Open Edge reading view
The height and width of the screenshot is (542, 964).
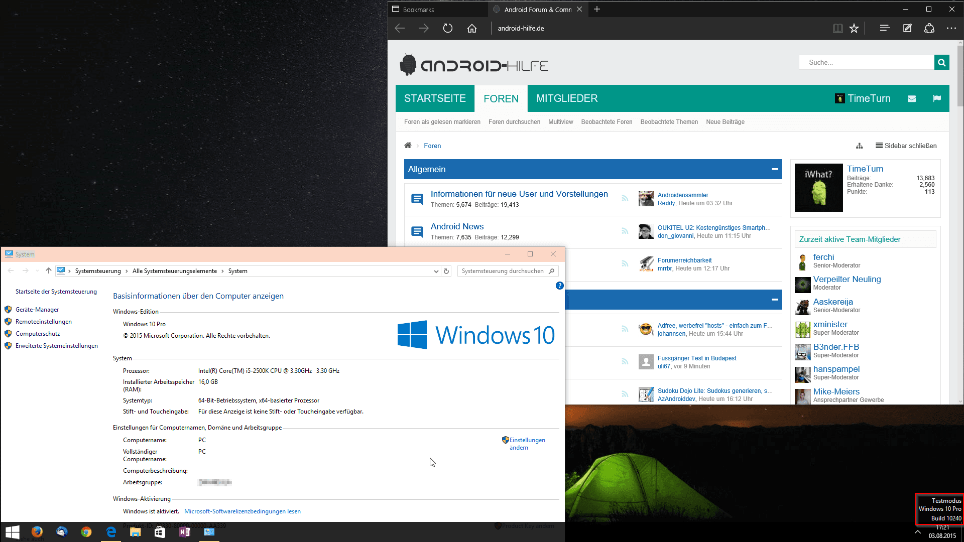tap(837, 28)
